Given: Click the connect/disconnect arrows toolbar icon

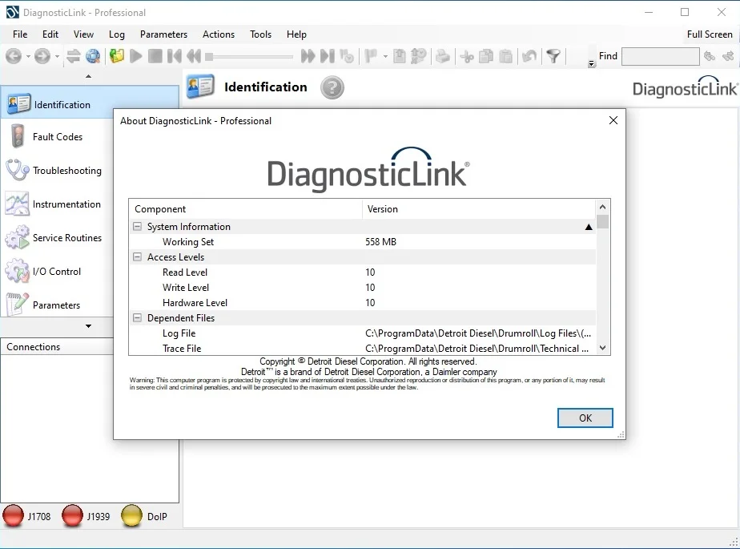Looking at the screenshot, I should click(x=73, y=56).
